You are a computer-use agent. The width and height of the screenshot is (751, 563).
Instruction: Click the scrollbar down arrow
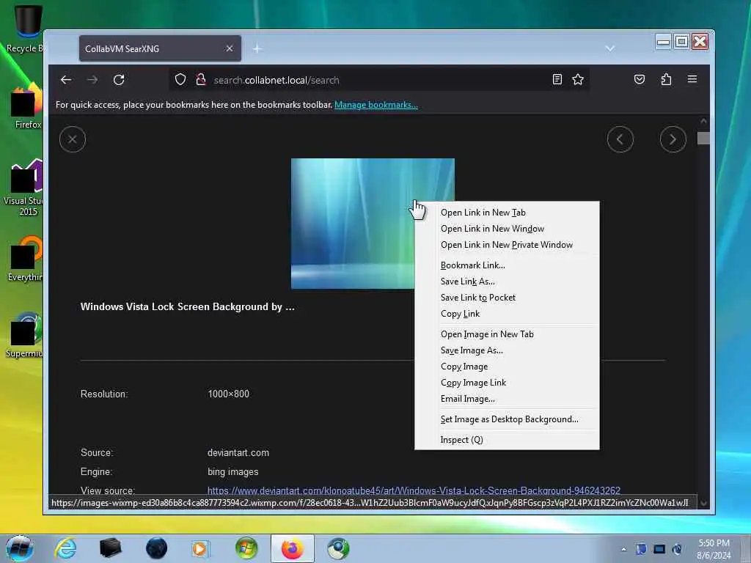coord(703,503)
